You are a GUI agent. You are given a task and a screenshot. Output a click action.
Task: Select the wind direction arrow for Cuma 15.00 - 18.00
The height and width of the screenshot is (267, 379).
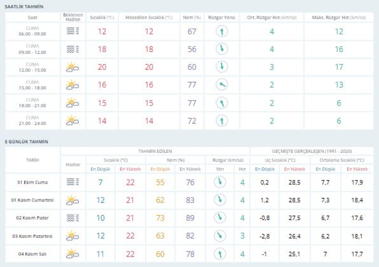click(221, 85)
